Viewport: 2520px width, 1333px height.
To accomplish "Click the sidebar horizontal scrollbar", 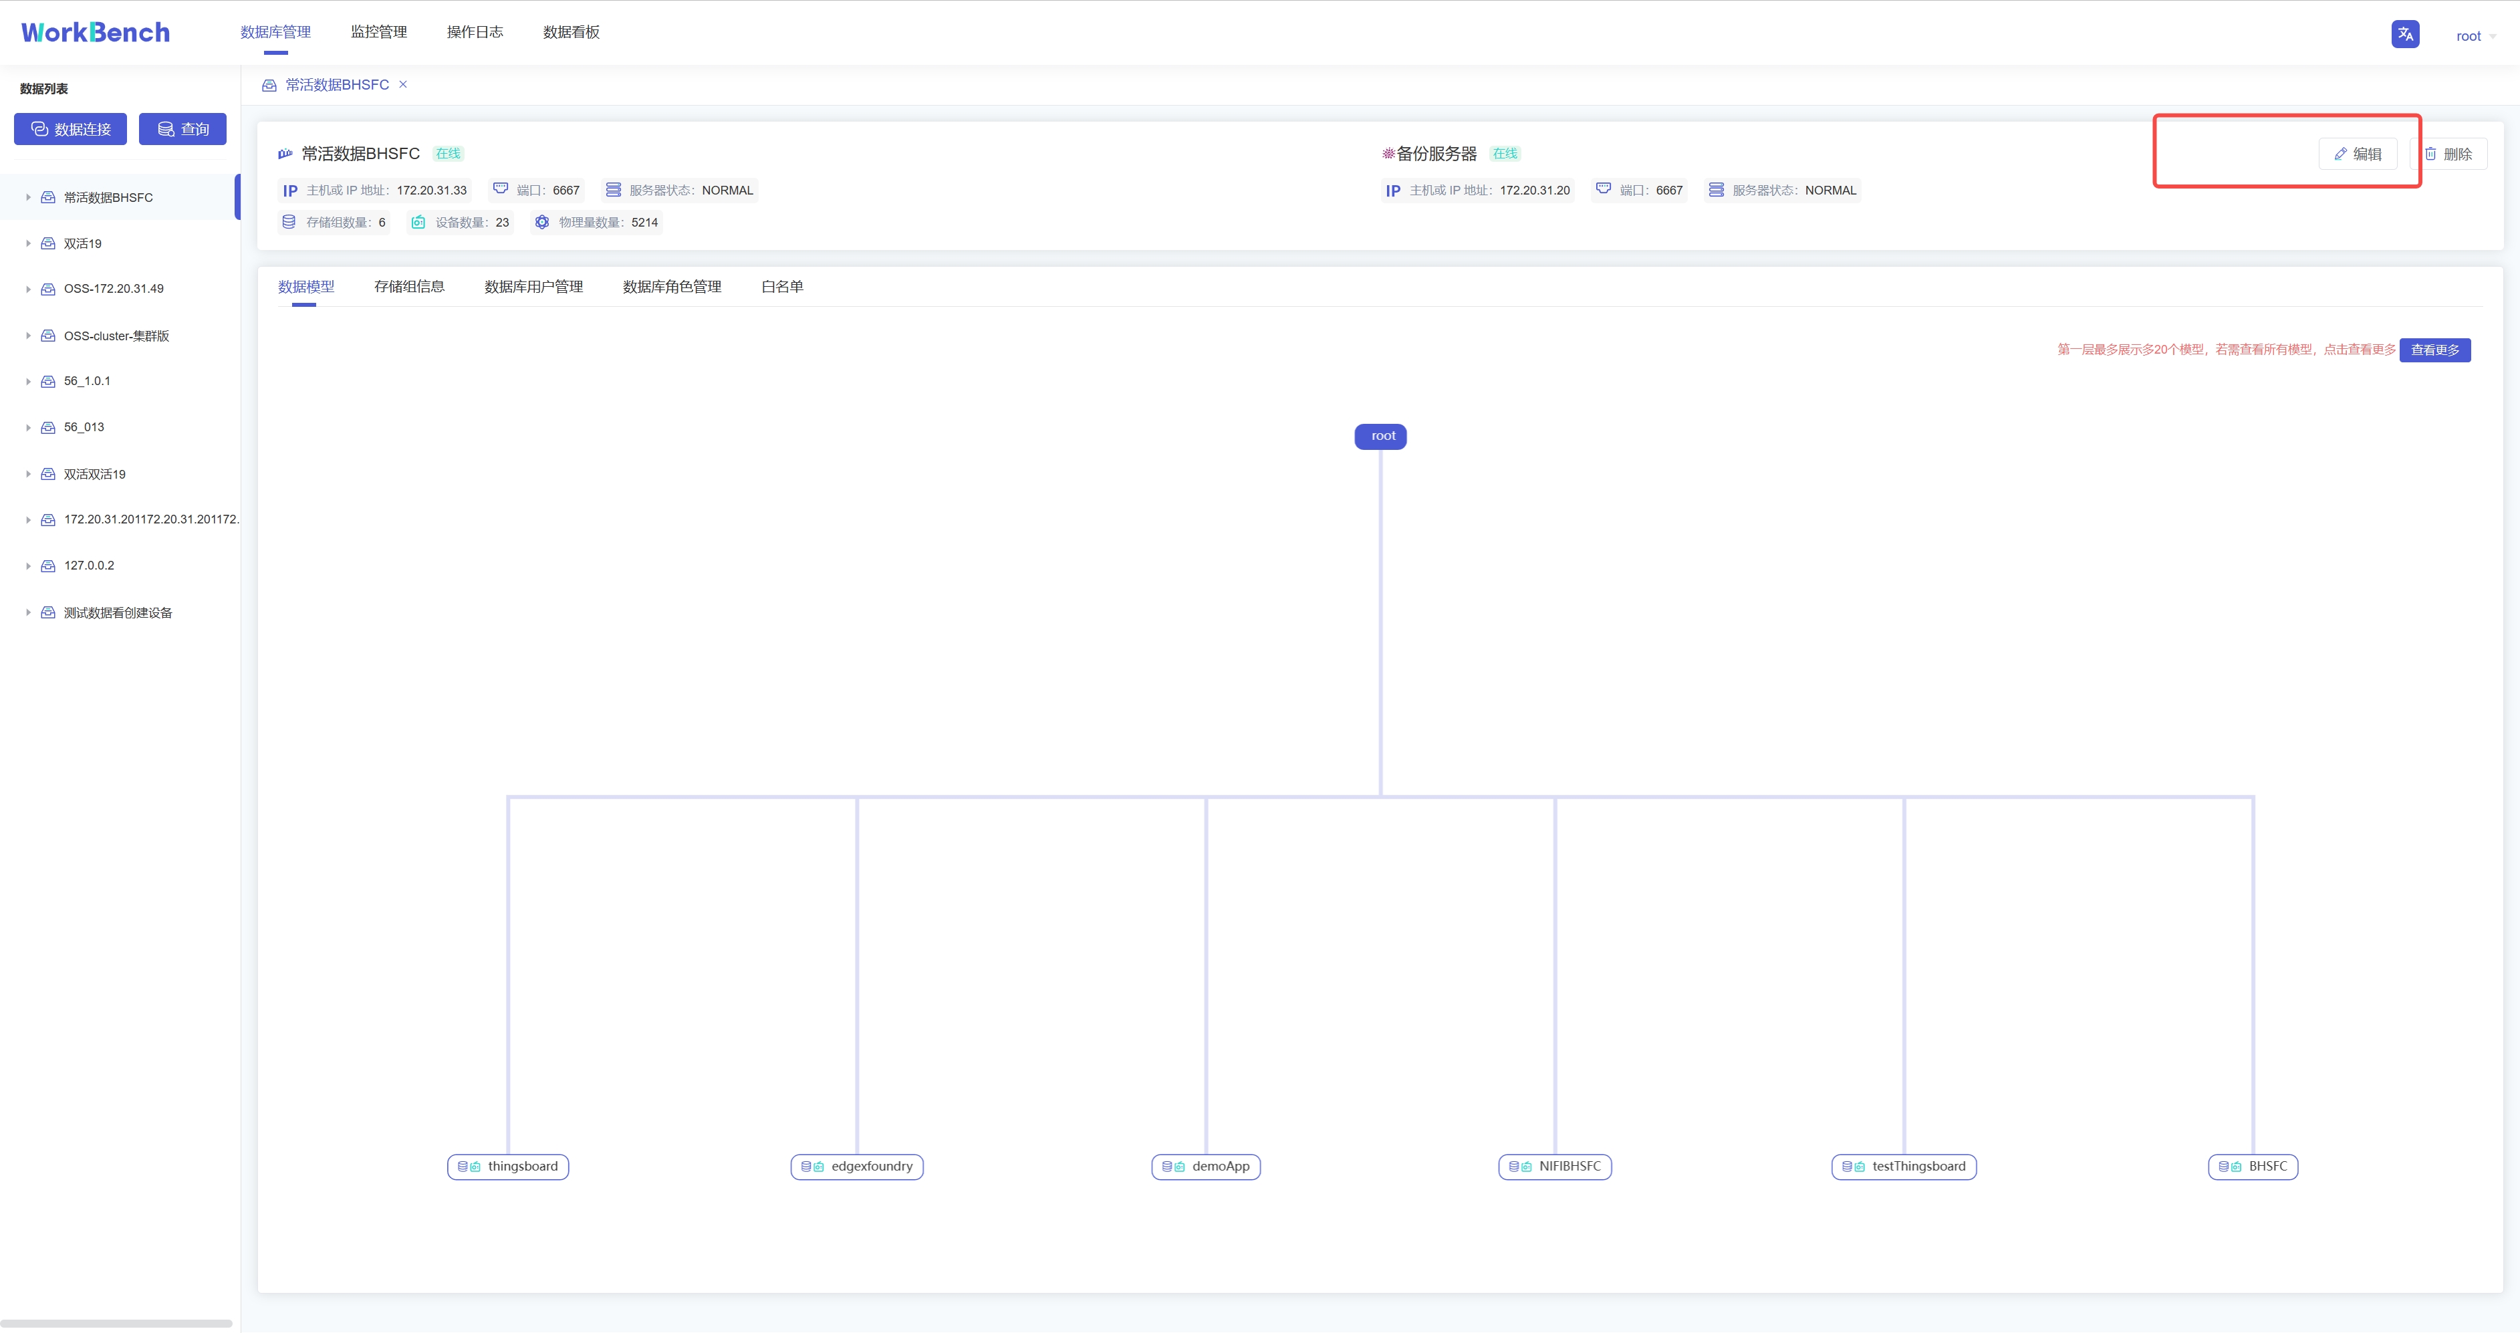I will tap(116, 1323).
